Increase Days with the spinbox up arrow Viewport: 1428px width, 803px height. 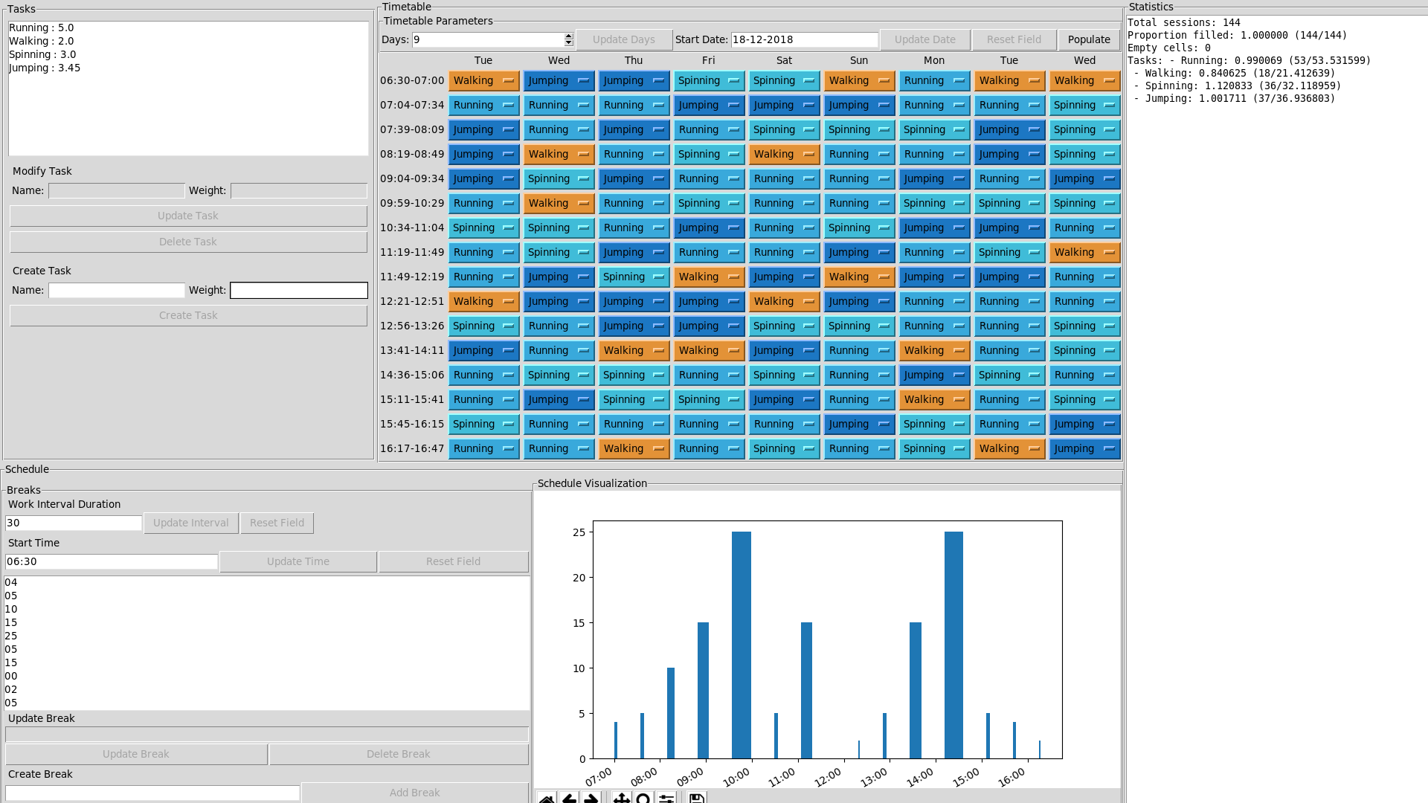[569, 36]
